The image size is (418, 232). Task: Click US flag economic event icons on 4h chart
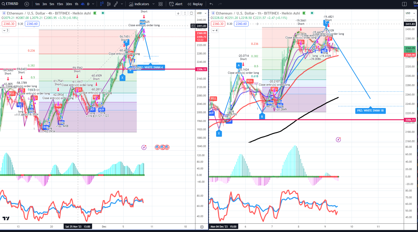[x=162, y=147]
